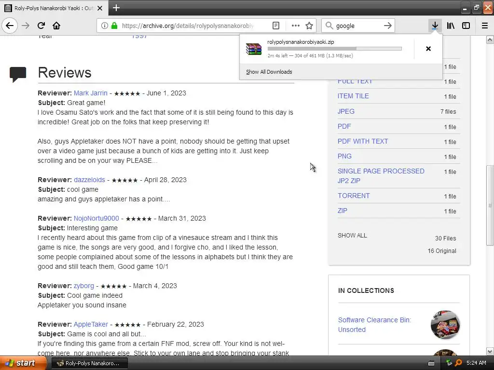Open the keyboard icon in system tray
Image resolution: width=494 pixels, height=370 pixels.
(x=431, y=363)
